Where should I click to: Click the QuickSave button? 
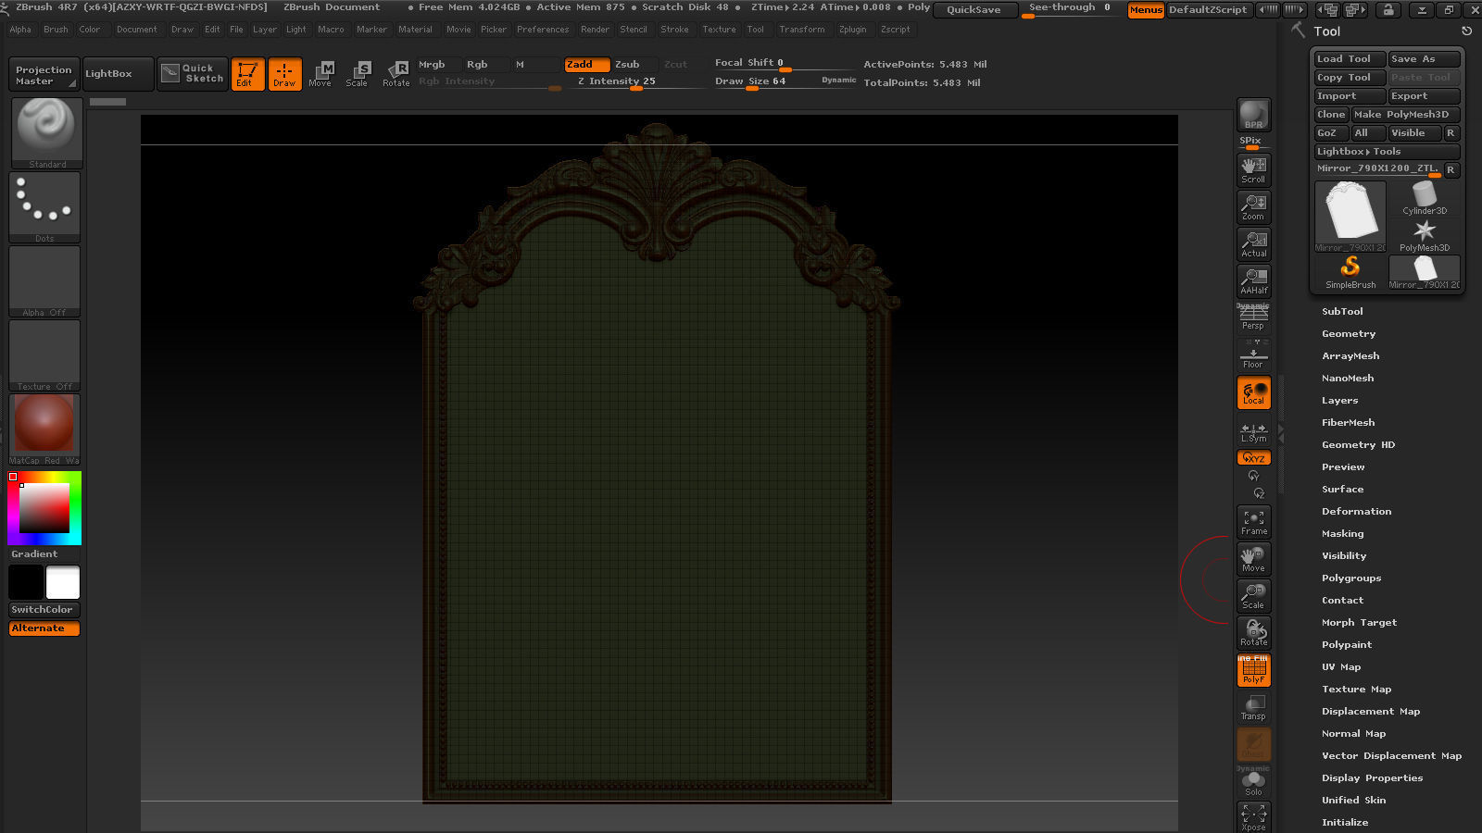click(x=973, y=9)
